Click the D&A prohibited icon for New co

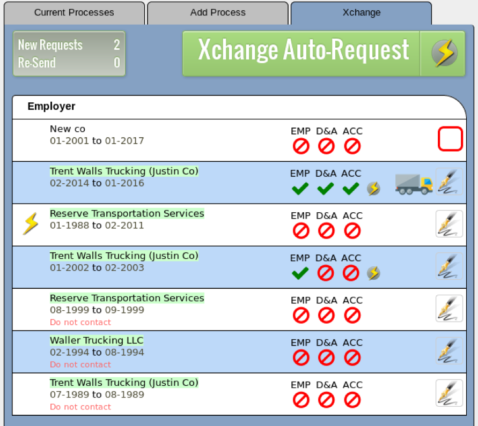click(326, 146)
